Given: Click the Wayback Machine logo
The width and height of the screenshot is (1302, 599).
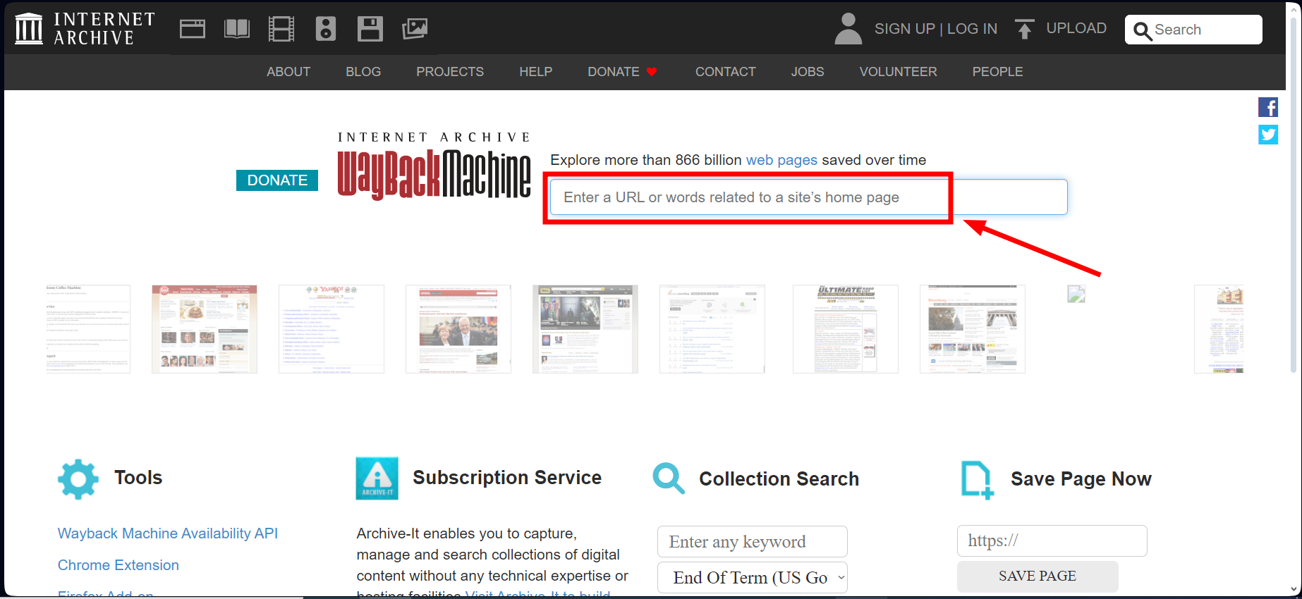Looking at the screenshot, I should pyautogui.click(x=434, y=166).
